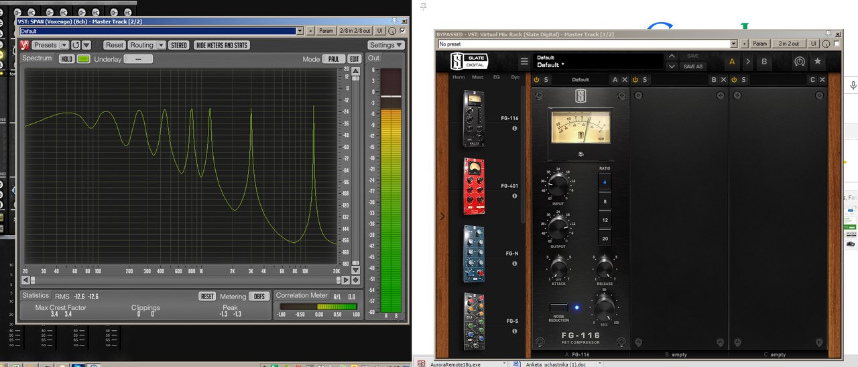The width and height of the screenshot is (858, 367).
Task: Toggle power for rack slot A
Action: 536,80
